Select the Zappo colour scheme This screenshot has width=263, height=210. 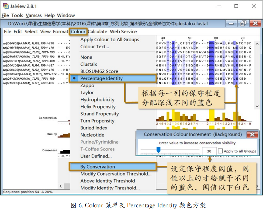pos(87,85)
